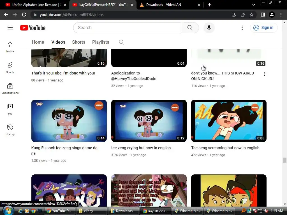Open a new browser tab

click(x=210, y=5)
